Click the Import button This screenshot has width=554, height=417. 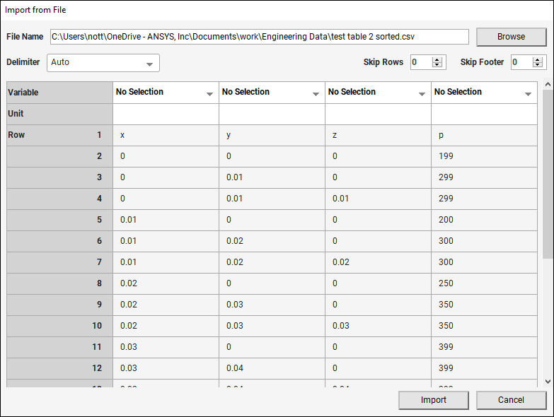click(x=433, y=400)
